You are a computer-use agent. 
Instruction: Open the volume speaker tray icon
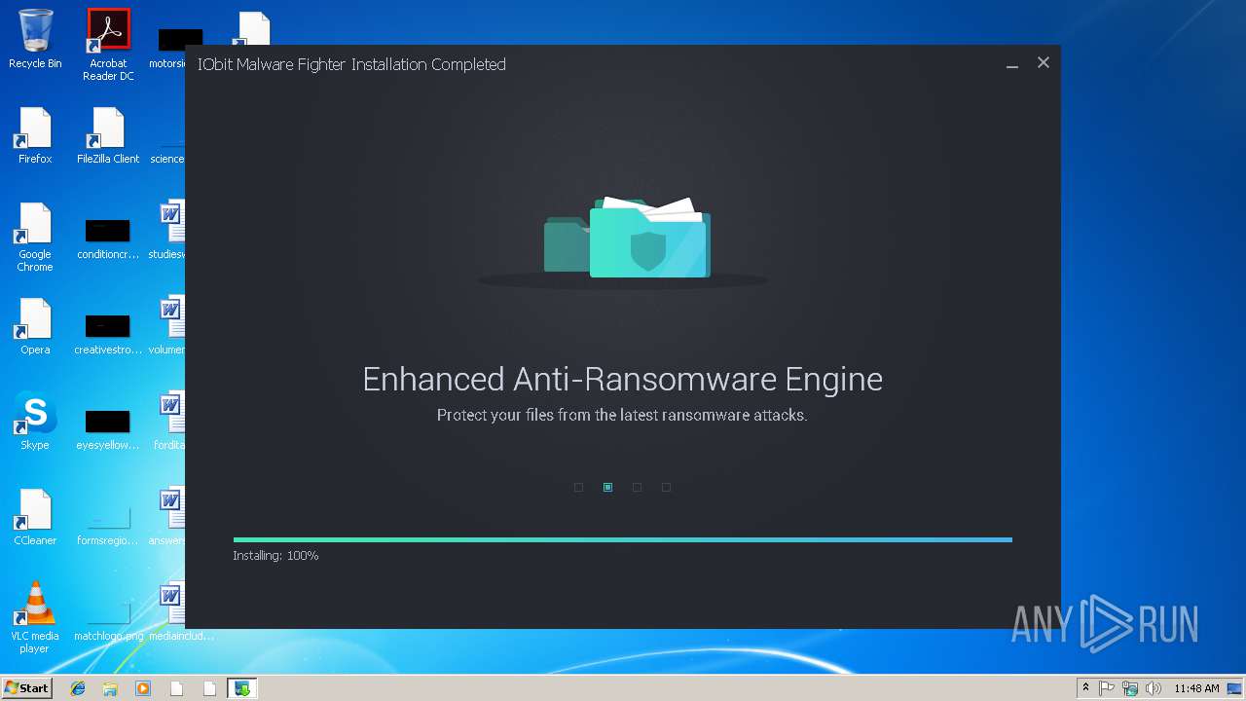click(1154, 688)
